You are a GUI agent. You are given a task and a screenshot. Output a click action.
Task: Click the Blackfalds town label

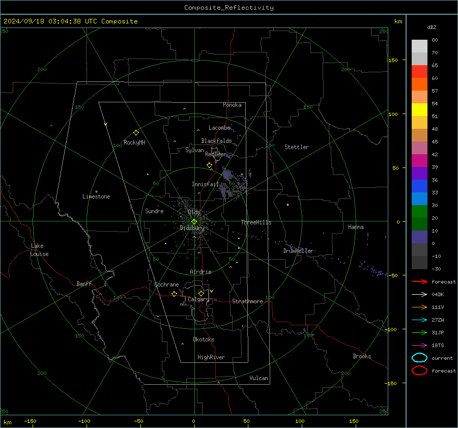216,141
